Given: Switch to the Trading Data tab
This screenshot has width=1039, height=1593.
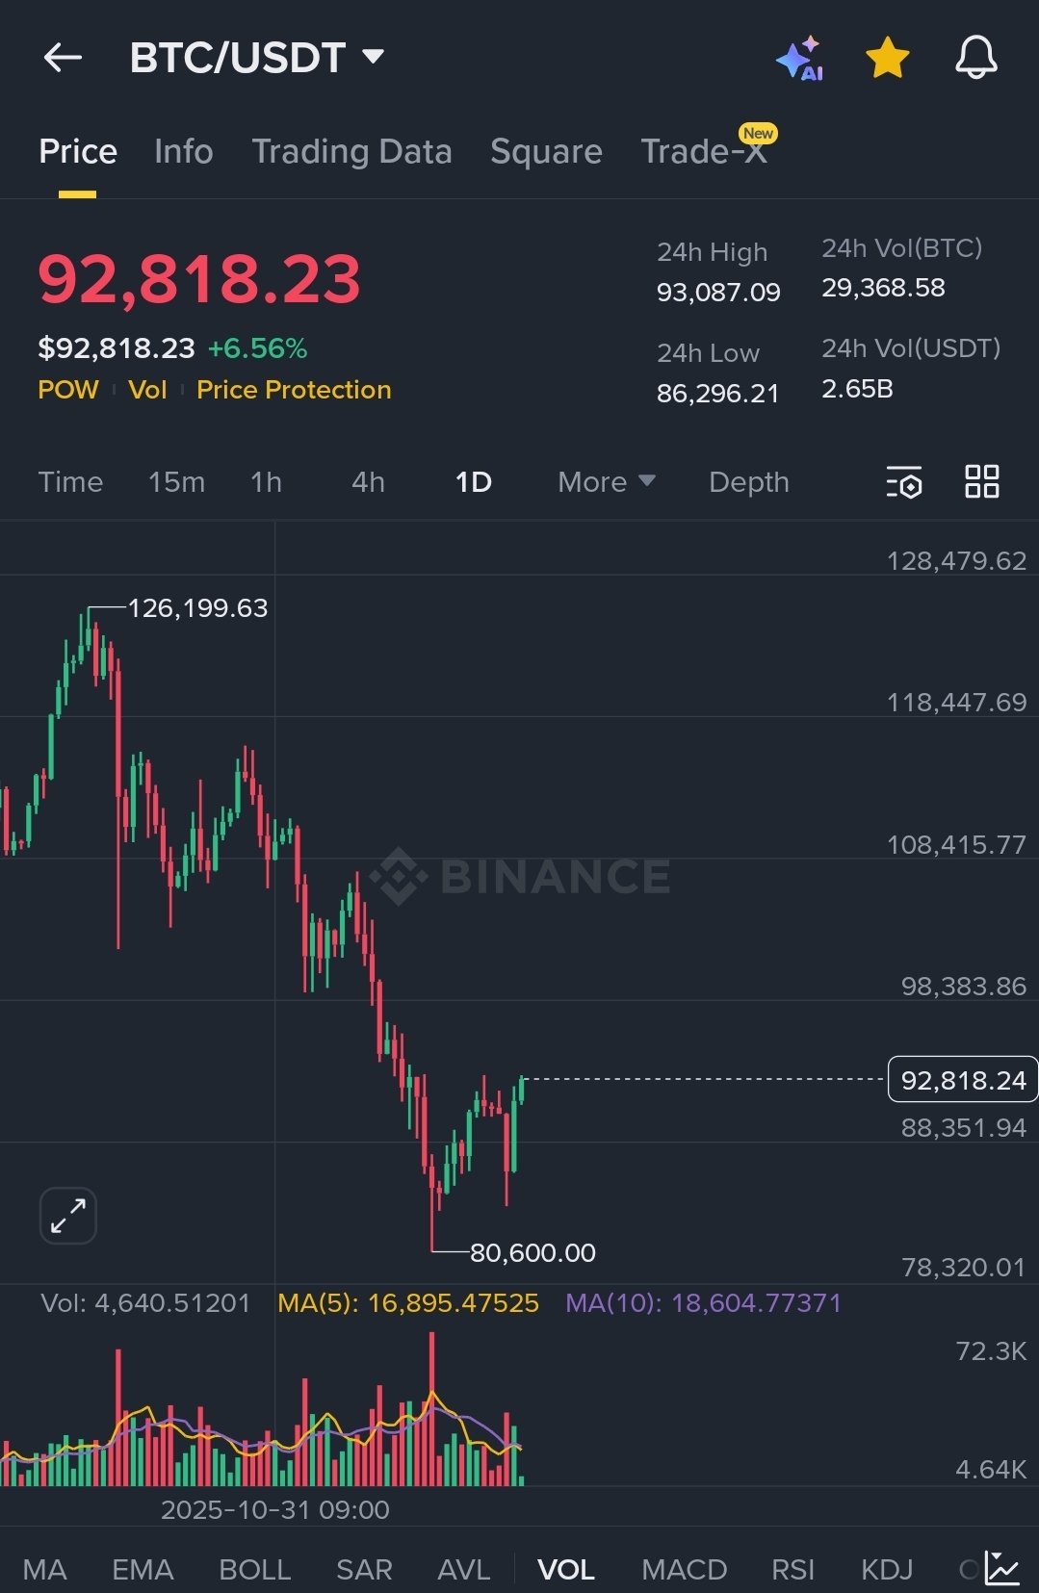Looking at the screenshot, I should [351, 151].
